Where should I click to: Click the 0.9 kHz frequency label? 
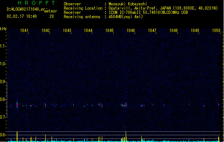coord(3,82)
